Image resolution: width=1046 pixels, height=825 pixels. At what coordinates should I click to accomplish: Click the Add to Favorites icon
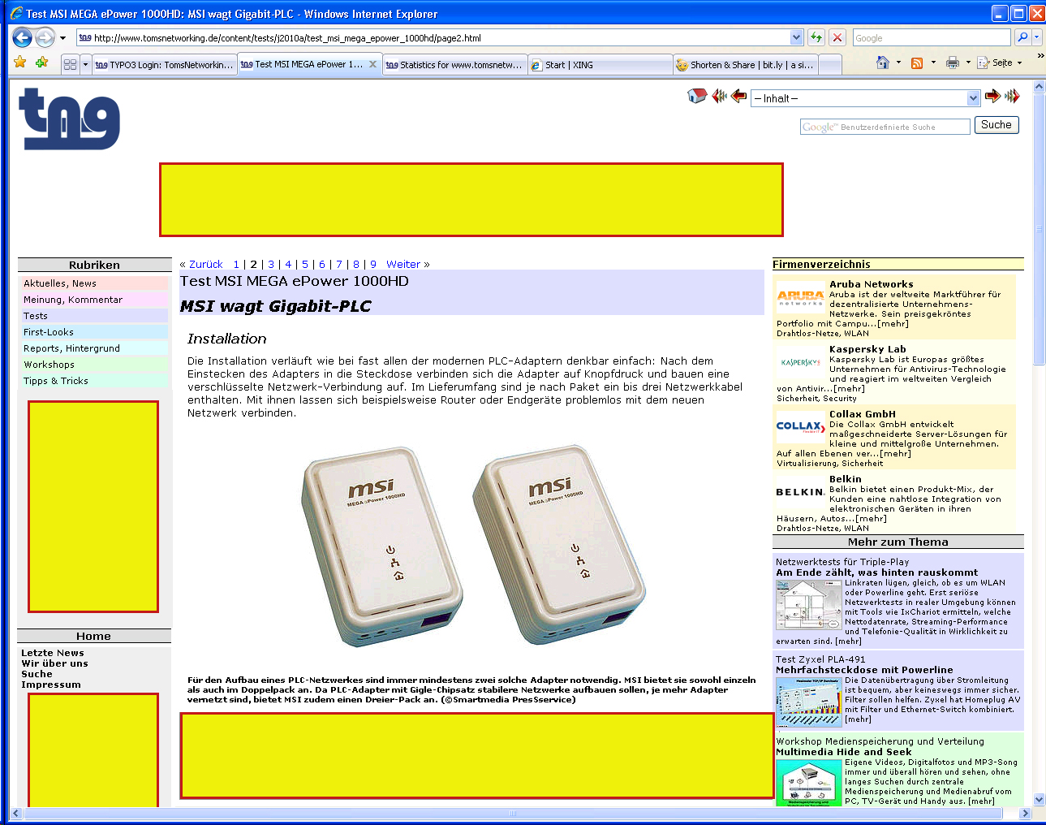coord(41,63)
